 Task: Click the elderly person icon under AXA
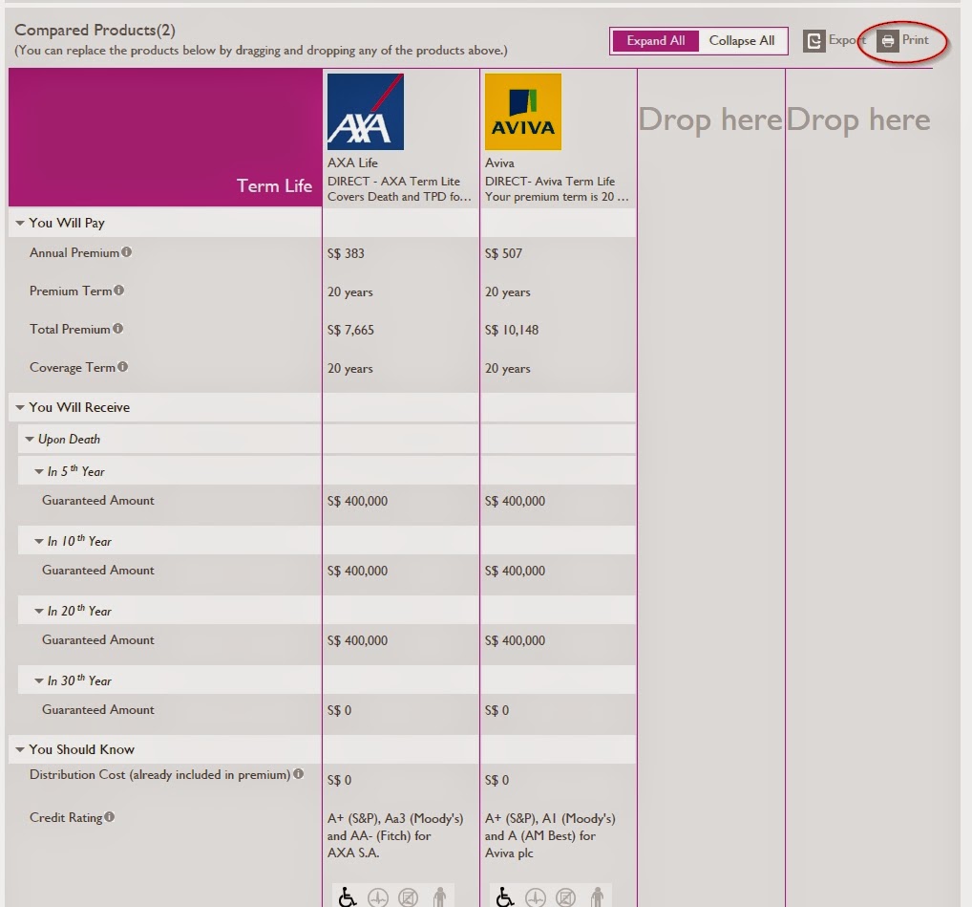point(439,896)
